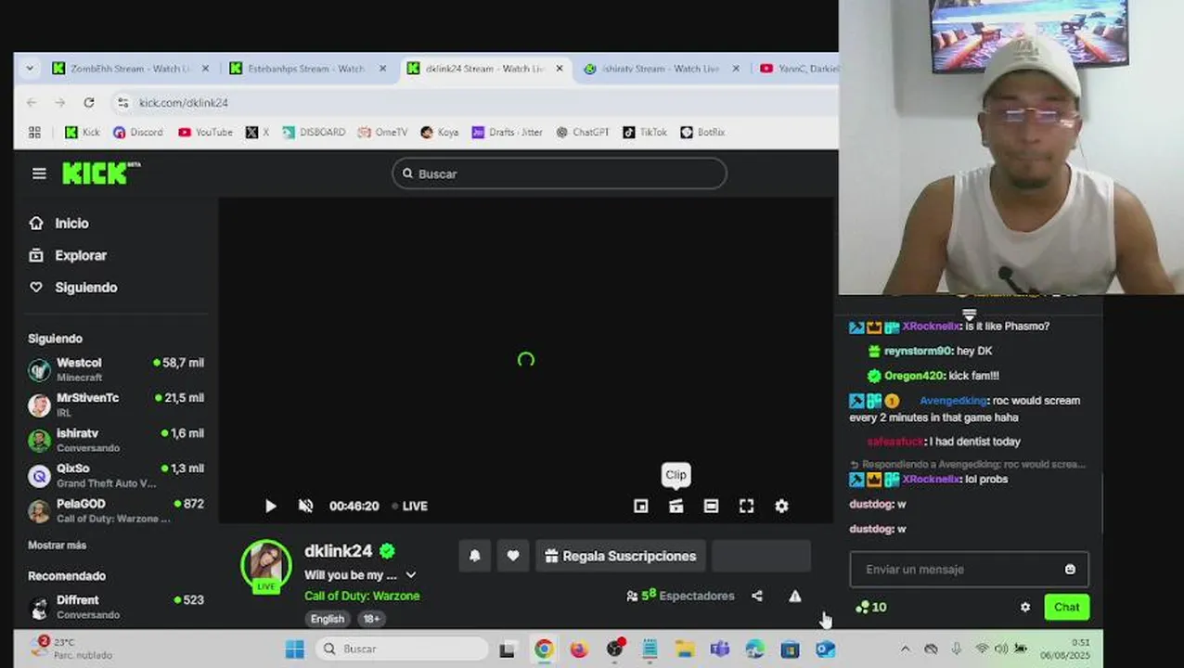Click Regala Suscripciones button
This screenshot has width=1184, height=668.
coord(620,556)
